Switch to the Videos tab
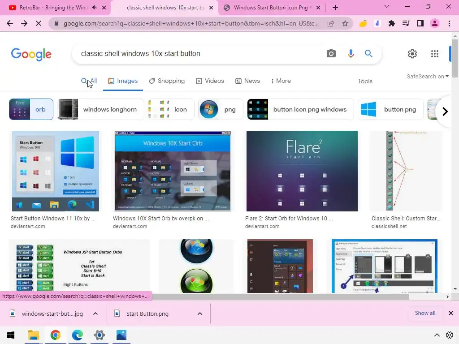 [x=210, y=81]
